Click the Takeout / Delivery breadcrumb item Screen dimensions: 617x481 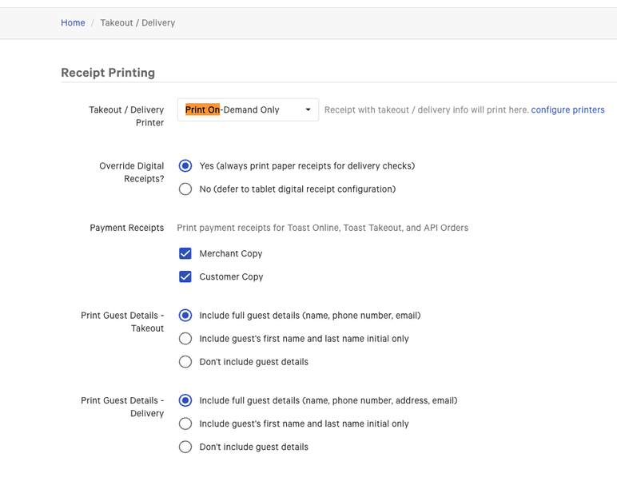coord(137,23)
